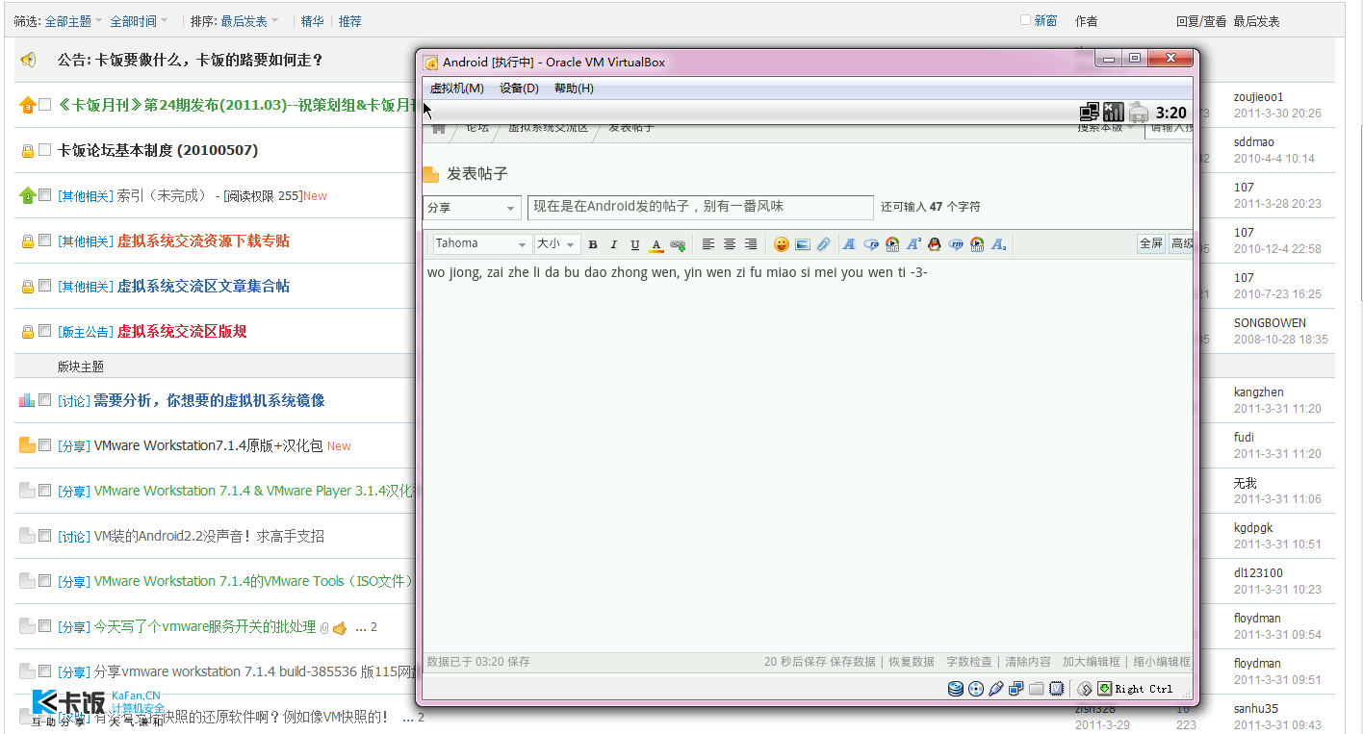Screen dimensions: 1363x734
Task: Click the folder icon beside VMware Workstation7.1.4原版 thread
Action: tap(27, 445)
